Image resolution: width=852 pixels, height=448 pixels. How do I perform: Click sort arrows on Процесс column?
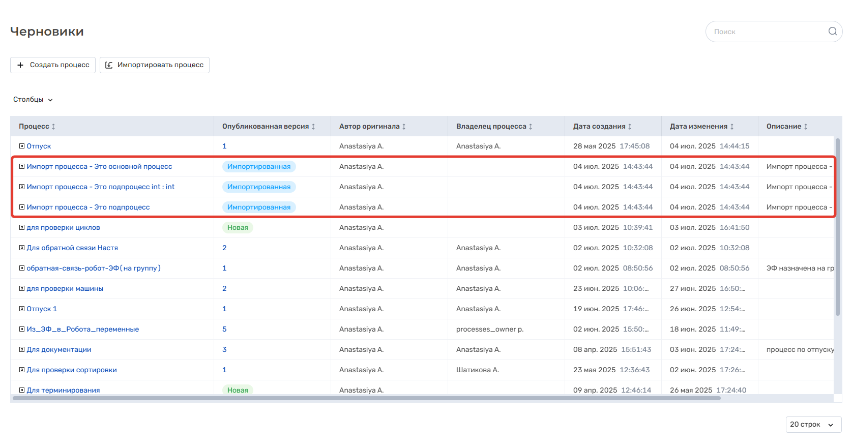53,127
